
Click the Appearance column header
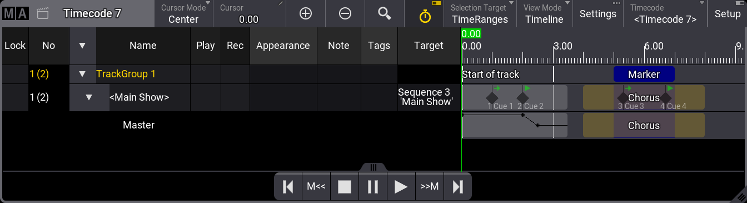click(283, 46)
